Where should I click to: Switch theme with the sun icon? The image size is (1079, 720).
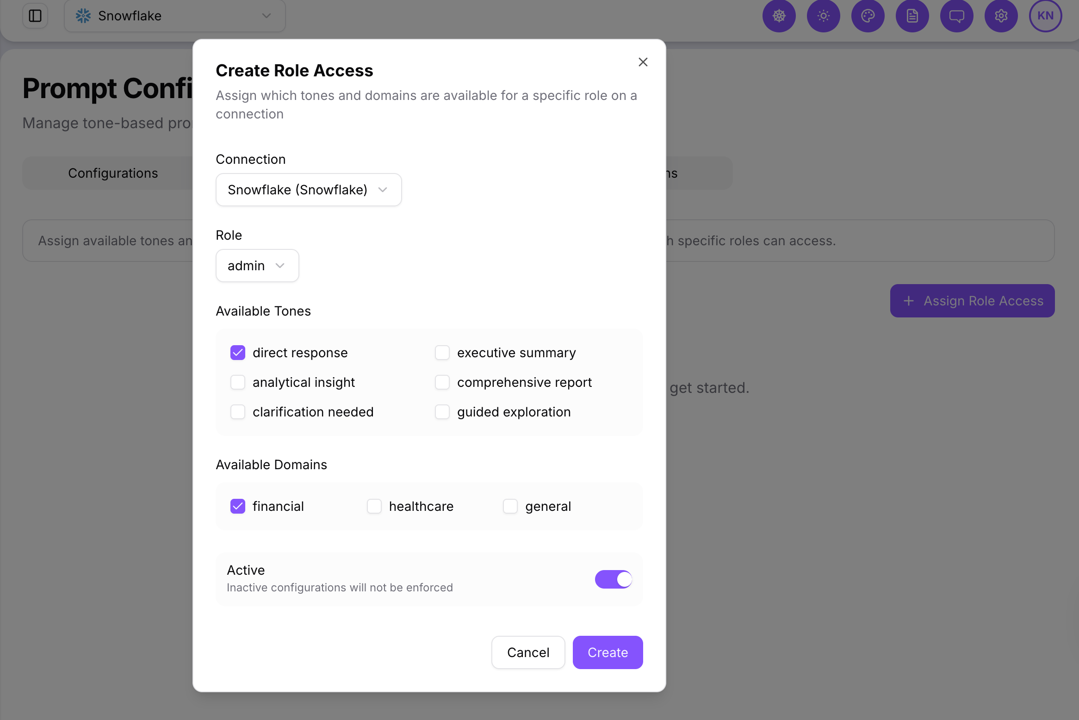pos(824,16)
